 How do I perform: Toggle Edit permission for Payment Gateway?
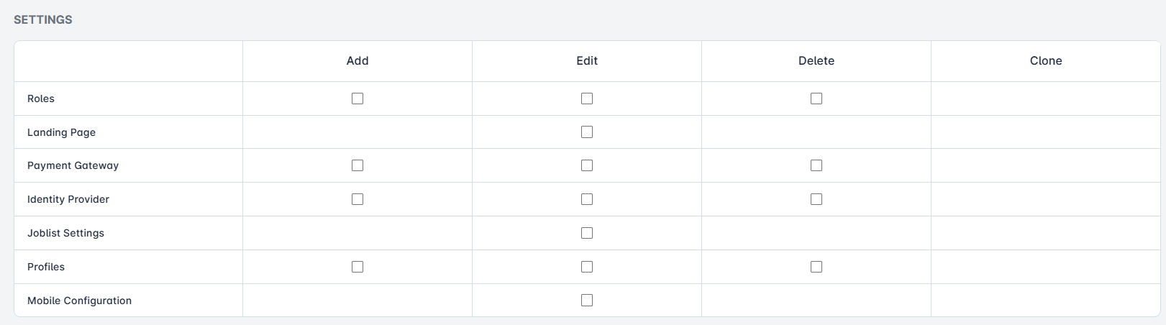[587, 165]
